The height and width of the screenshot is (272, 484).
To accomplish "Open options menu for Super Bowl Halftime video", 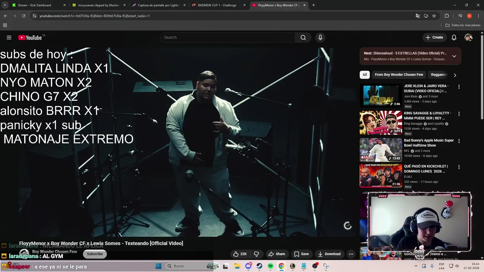I will (x=459, y=141).
